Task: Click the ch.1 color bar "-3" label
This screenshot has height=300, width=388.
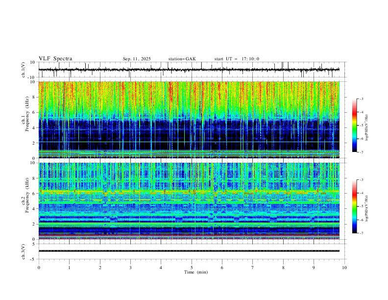Action: [361, 99]
